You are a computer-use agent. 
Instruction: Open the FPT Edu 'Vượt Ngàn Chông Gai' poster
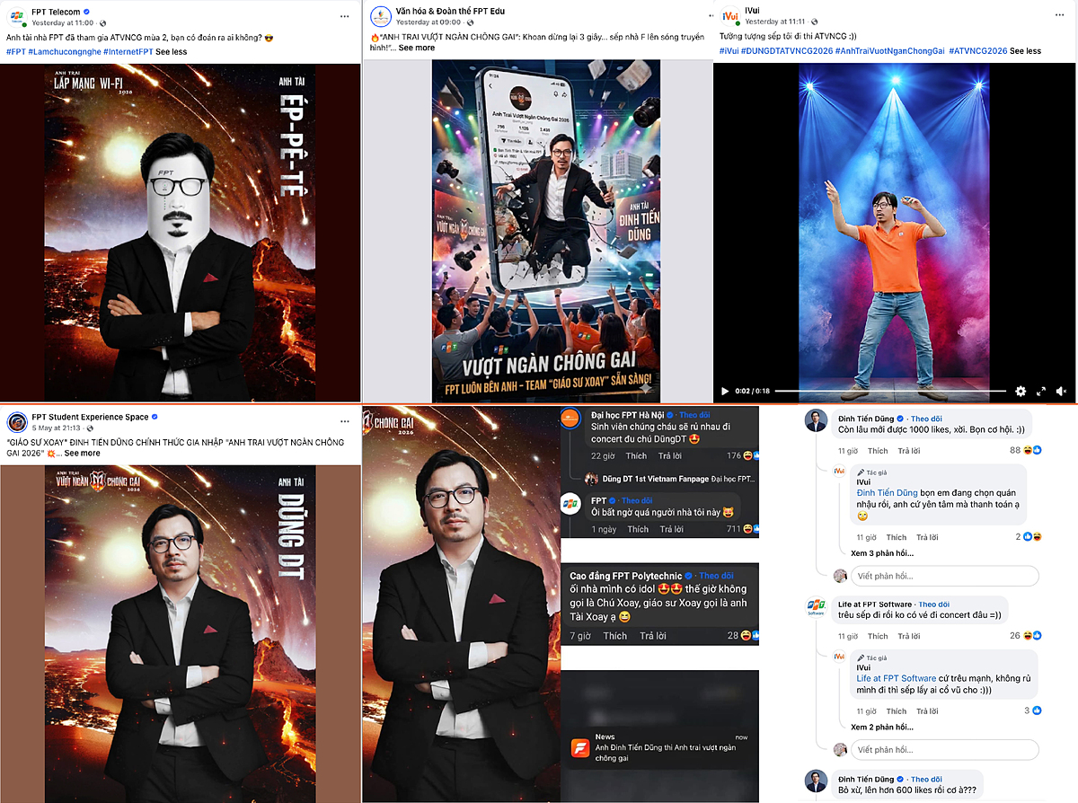click(x=546, y=232)
